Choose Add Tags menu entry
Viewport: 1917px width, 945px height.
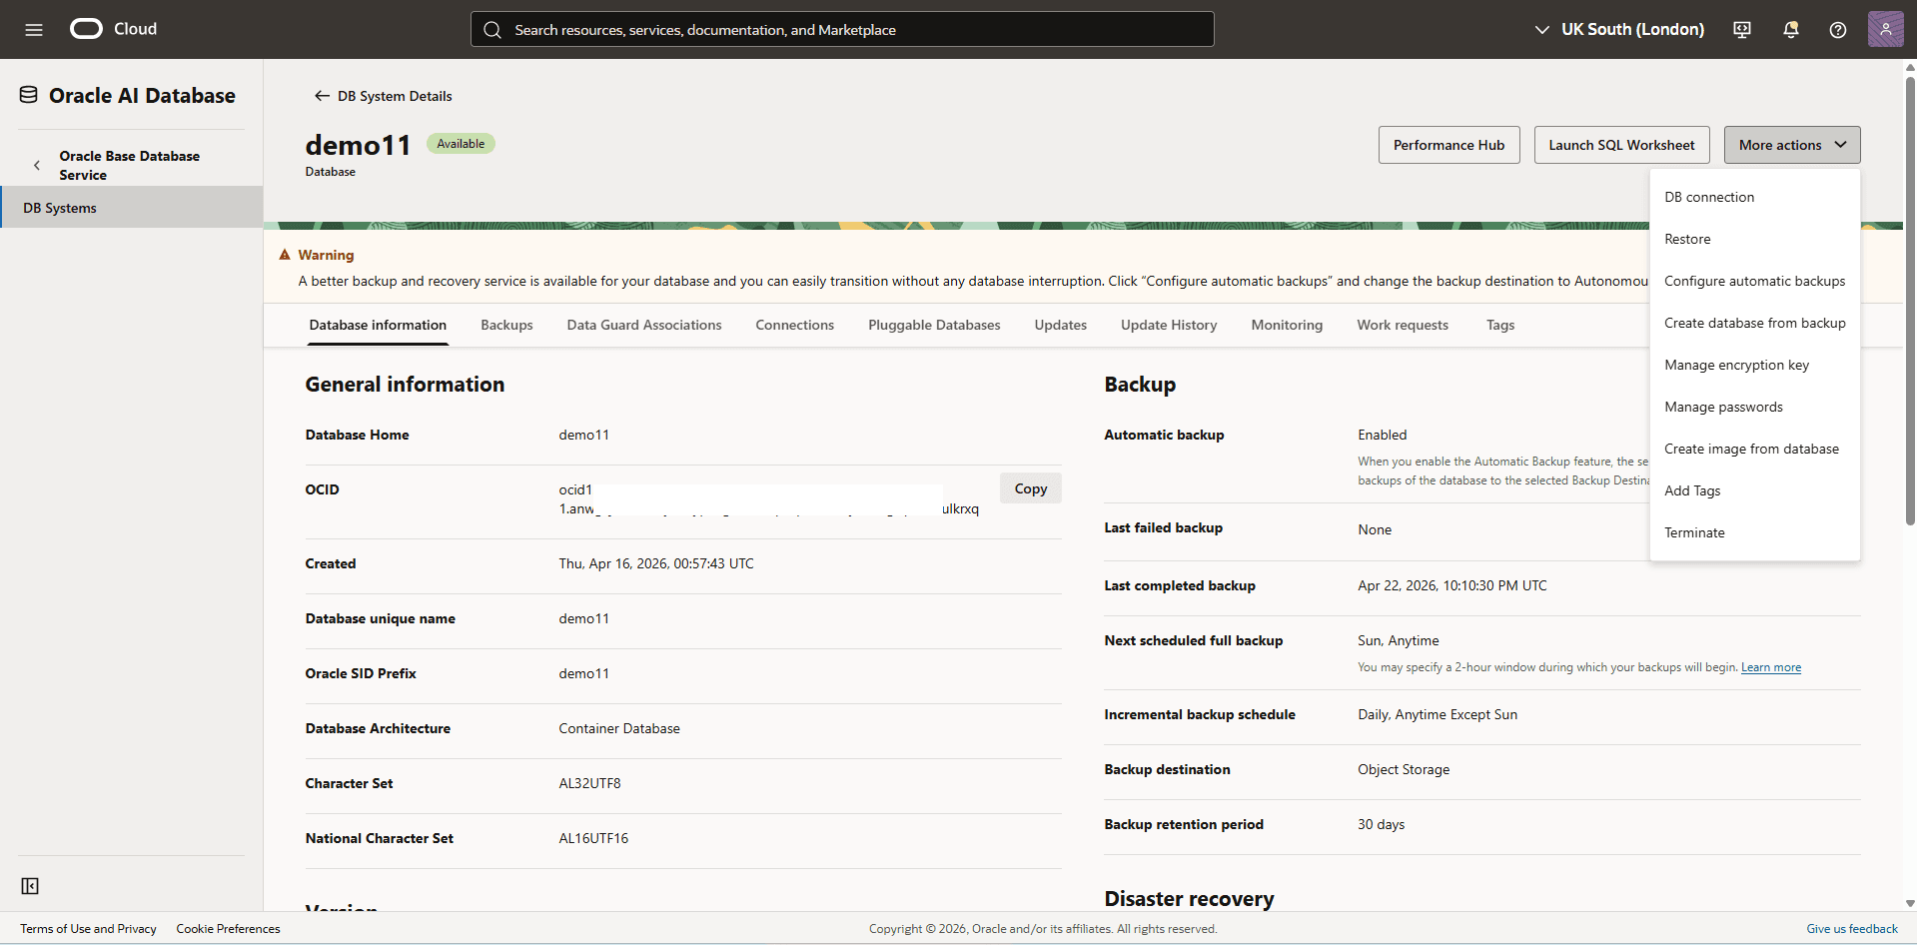[x=1754, y=490]
